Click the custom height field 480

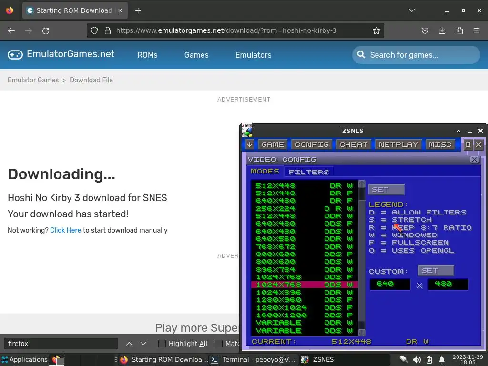click(x=448, y=284)
